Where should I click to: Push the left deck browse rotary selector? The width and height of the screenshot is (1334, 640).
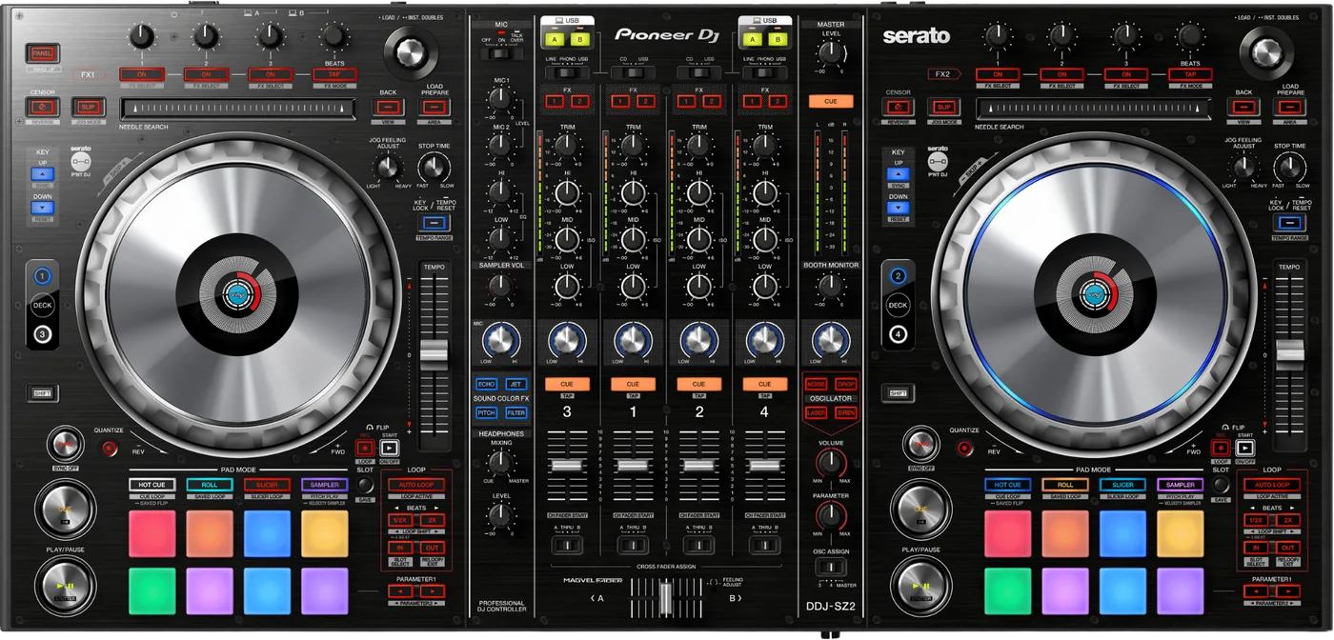[410, 50]
